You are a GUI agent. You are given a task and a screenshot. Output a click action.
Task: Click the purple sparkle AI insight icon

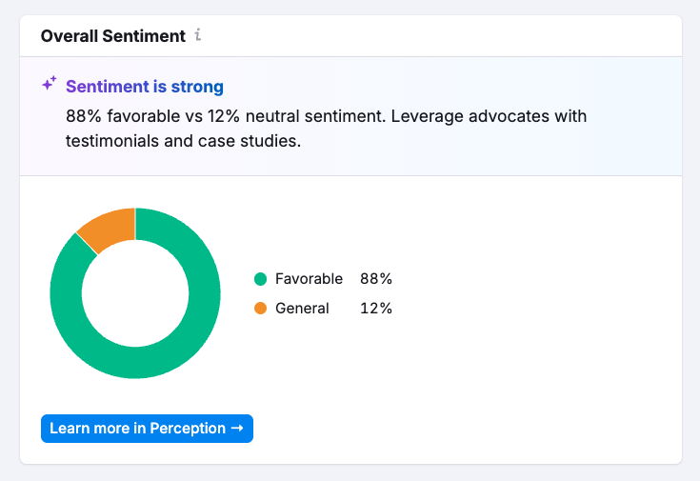click(50, 85)
